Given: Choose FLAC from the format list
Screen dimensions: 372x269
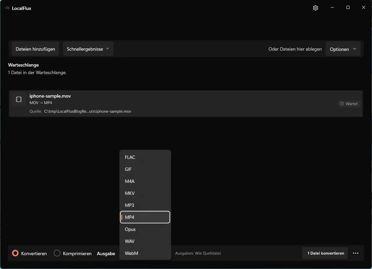Looking at the screenshot, I should [145, 157].
